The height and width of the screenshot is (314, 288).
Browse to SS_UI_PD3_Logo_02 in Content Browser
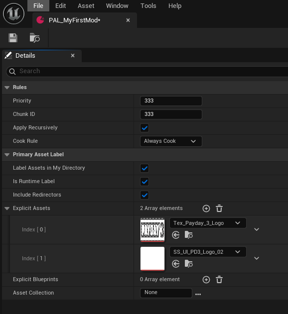[189, 264]
